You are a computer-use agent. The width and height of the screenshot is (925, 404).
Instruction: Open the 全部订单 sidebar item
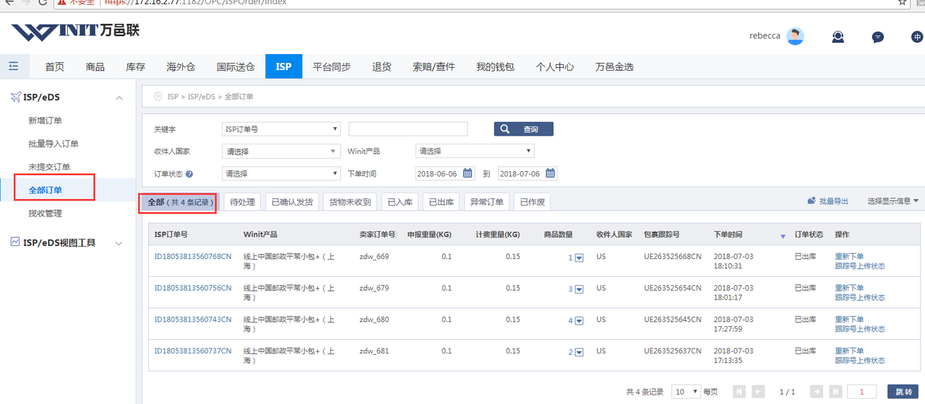coord(46,190)
